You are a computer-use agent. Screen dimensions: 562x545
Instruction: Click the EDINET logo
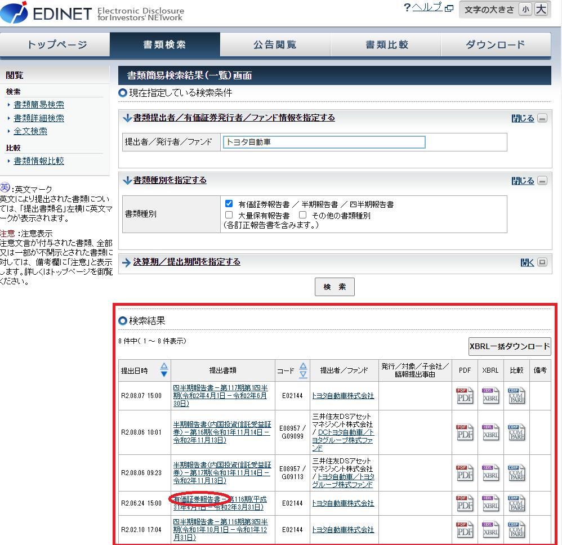[46, 13]
